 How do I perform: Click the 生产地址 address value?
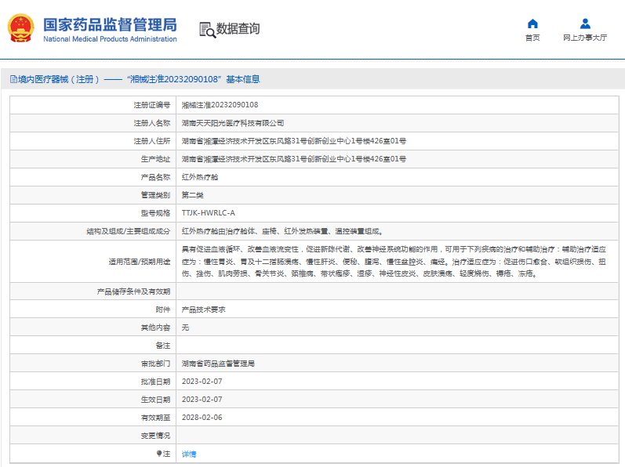[x=294, y=159]
